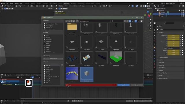Click the Add Bookmark button
Screen dimensions: 185x104
53,59
